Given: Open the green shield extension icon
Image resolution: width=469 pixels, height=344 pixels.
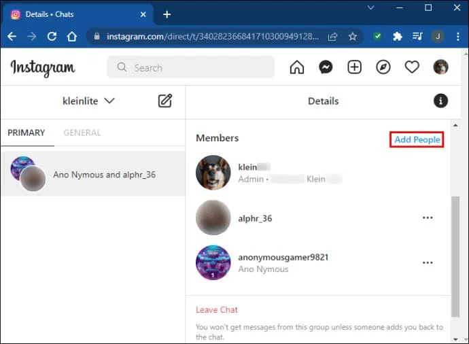Looking at the screenshot, I should 377,37.
